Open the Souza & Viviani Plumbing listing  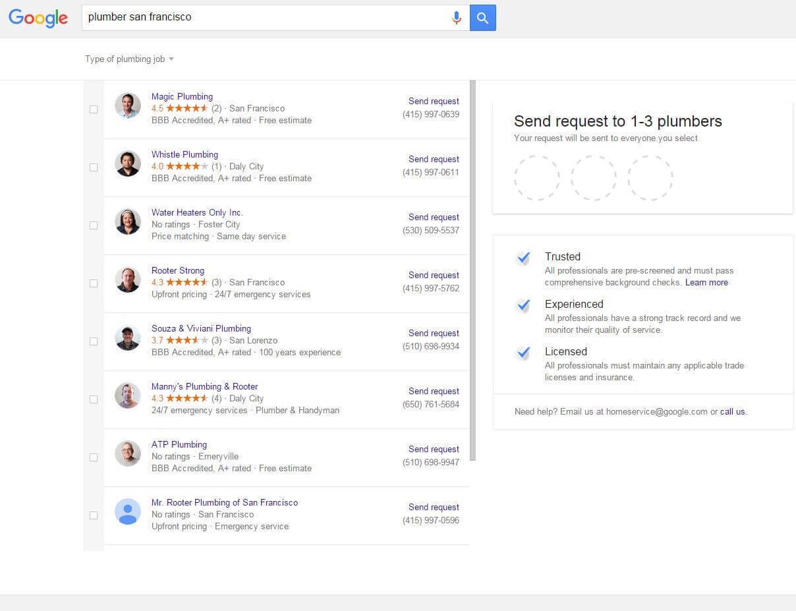coord(201,328)
